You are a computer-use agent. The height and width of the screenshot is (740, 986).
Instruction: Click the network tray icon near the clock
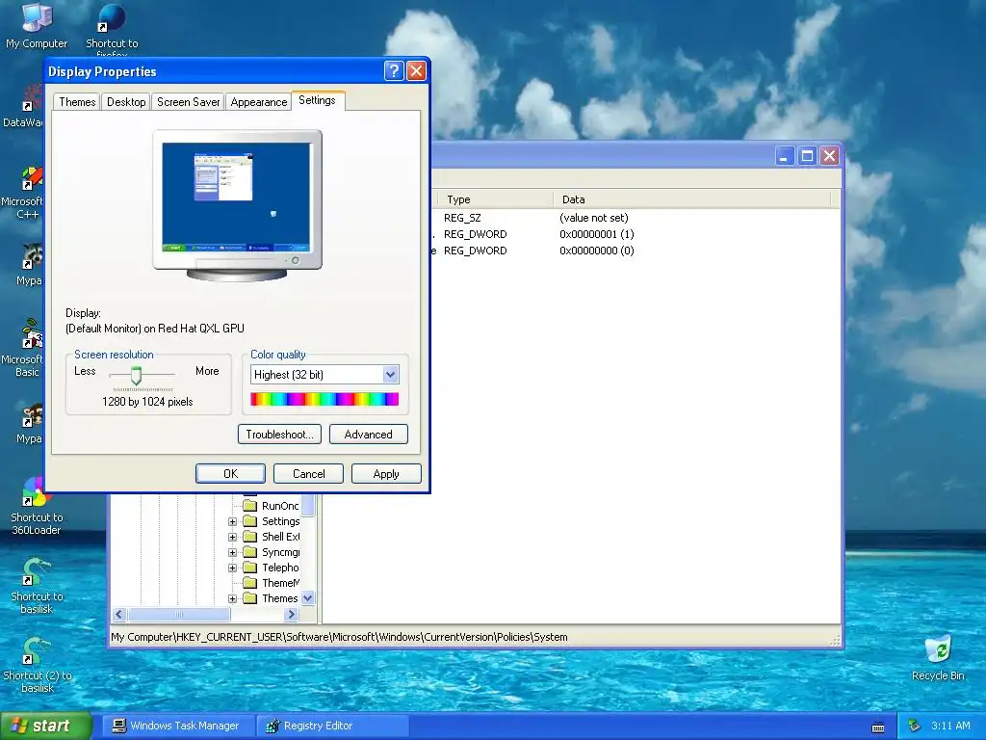pyautogui.click(x=914, y=726)
